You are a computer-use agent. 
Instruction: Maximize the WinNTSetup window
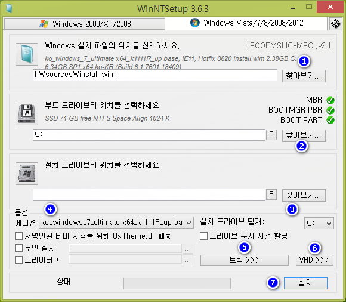[x=309, y=7]
